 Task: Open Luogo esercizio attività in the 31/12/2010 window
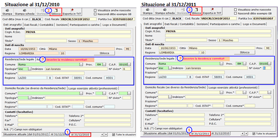pos(93,88)
